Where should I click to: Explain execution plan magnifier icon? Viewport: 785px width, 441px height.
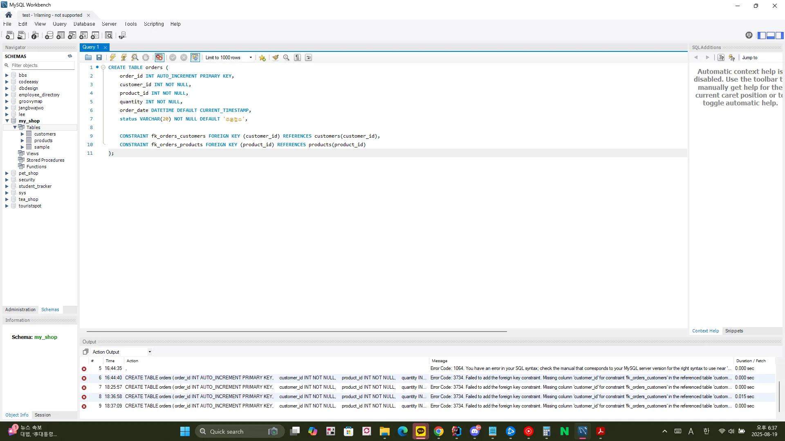tap(135, 58)
